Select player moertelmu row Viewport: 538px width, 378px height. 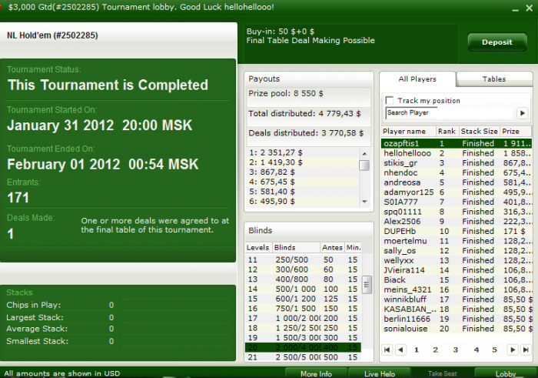pos(457,241)
